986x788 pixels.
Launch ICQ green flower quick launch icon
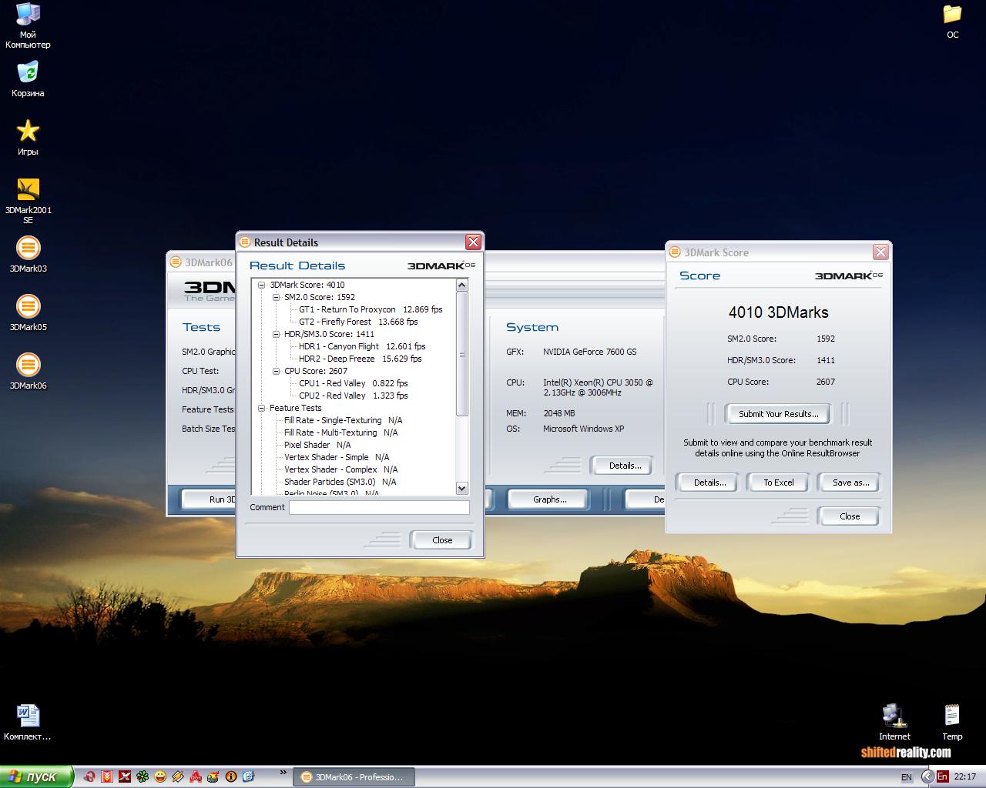[x=143, y=776]
